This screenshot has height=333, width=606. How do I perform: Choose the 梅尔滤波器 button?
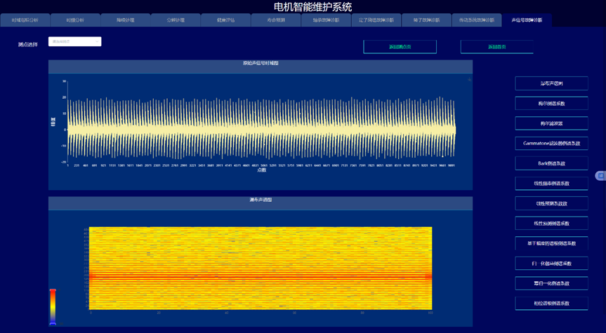coord(551,123)
